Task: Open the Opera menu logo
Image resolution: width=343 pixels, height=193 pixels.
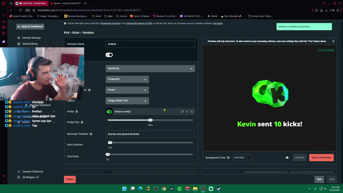Action: click(3, 3)
